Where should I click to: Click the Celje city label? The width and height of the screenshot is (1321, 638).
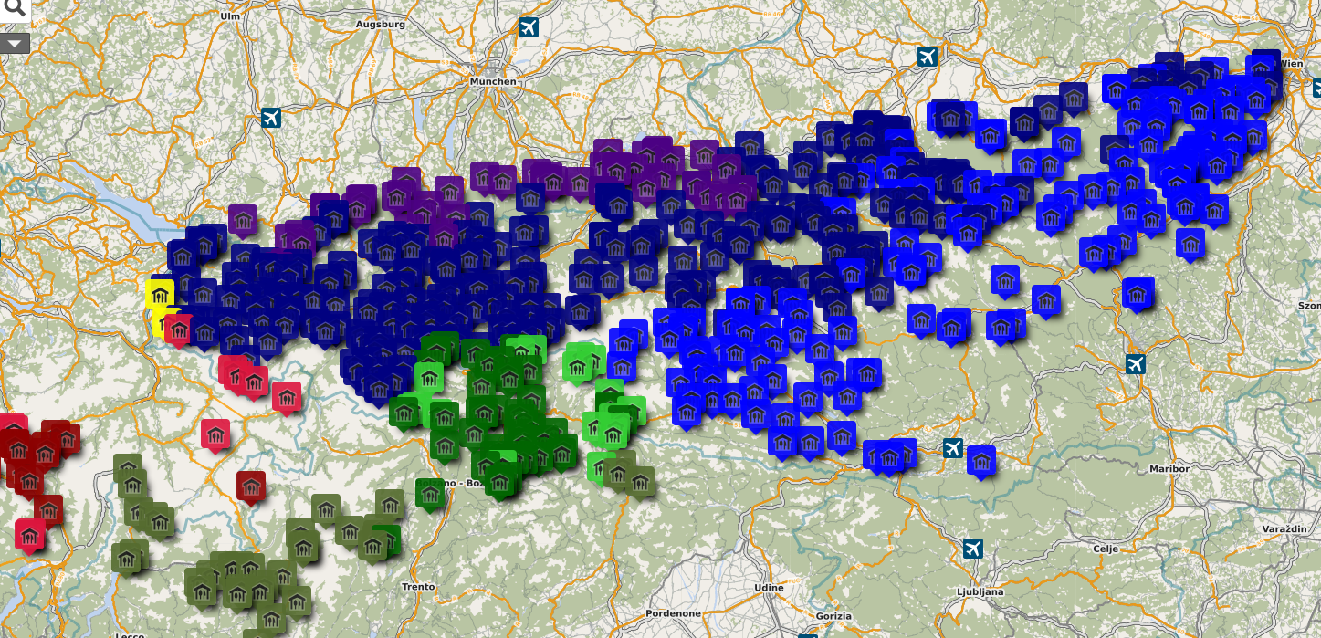point(1106,549)
